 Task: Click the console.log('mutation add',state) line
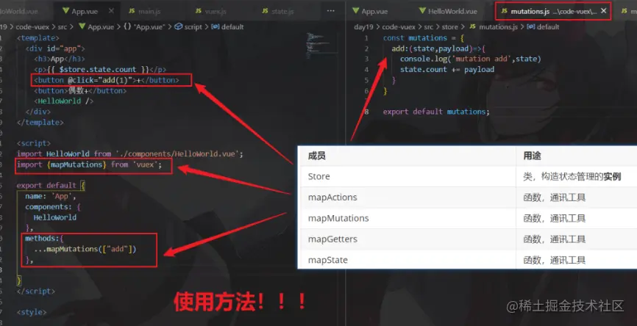[x=471, y=59]
